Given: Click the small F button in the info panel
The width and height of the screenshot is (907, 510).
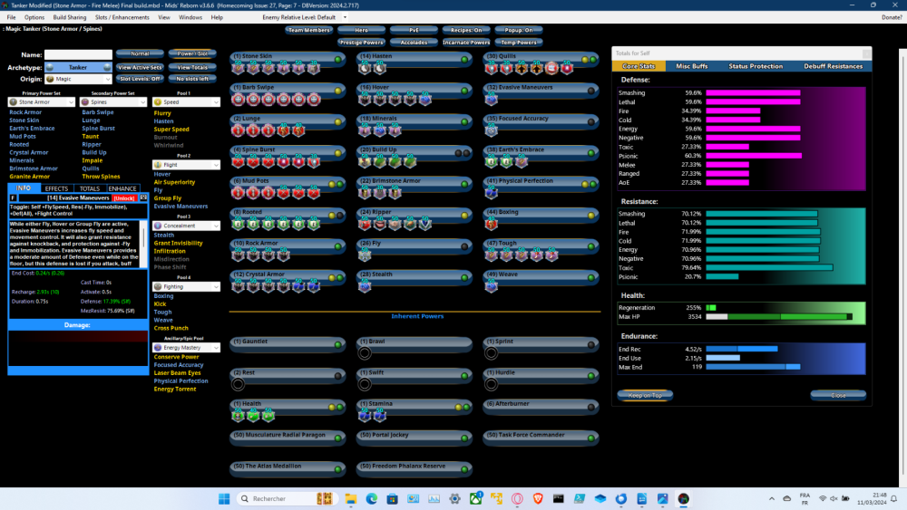Looking at the screenshot, I should click(13, 197).
